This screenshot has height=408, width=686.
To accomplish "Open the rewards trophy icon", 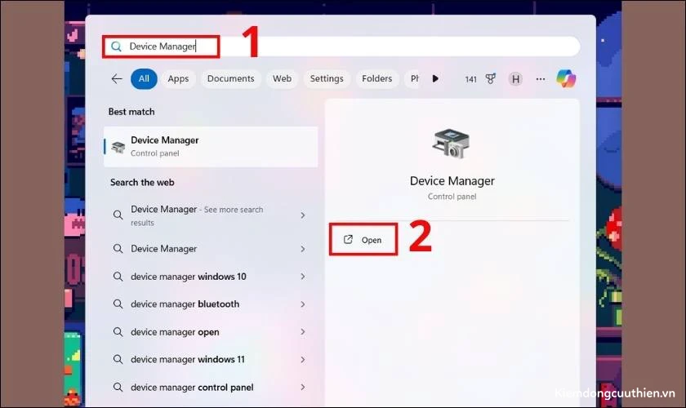I will [x=491, y=78].
